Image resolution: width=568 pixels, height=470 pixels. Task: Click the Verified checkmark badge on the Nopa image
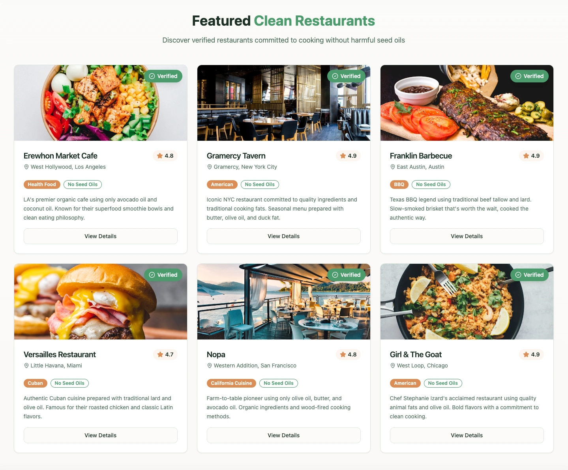point(346,275)
